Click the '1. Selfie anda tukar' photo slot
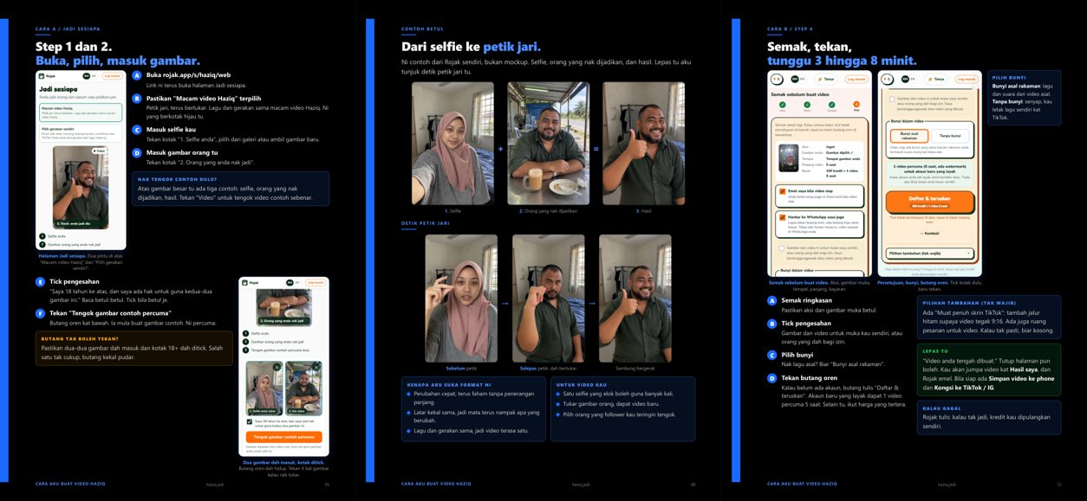1087x501 pixels. (264, 388)
